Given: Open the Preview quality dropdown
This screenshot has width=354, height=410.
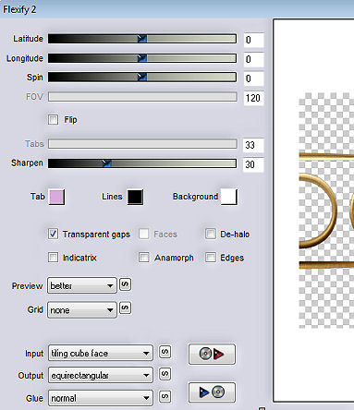Looking at the screenshot, I should (82, 285).
